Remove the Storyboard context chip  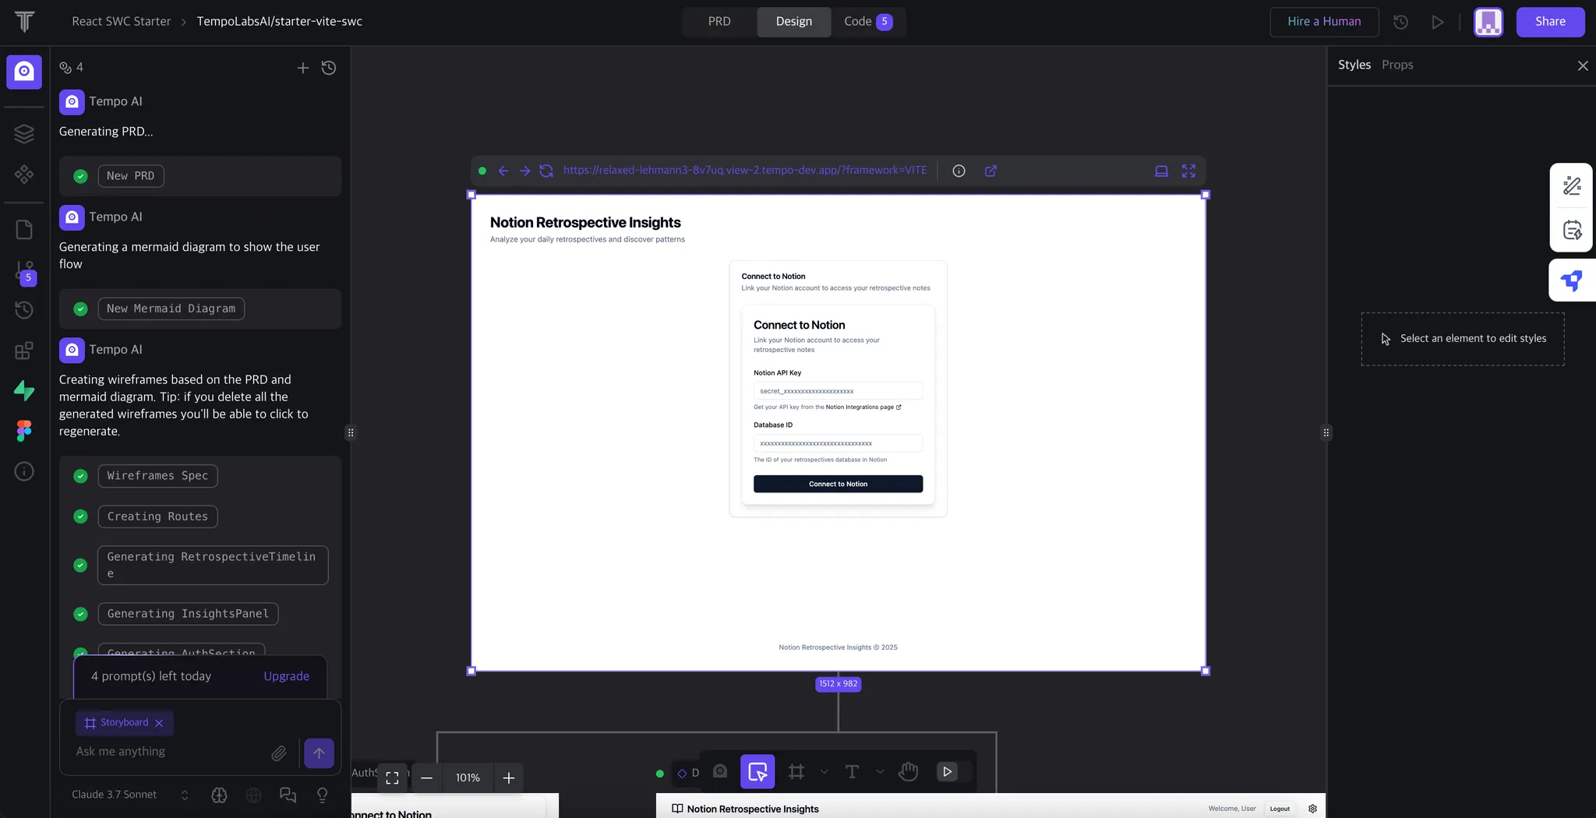point(159,723)
